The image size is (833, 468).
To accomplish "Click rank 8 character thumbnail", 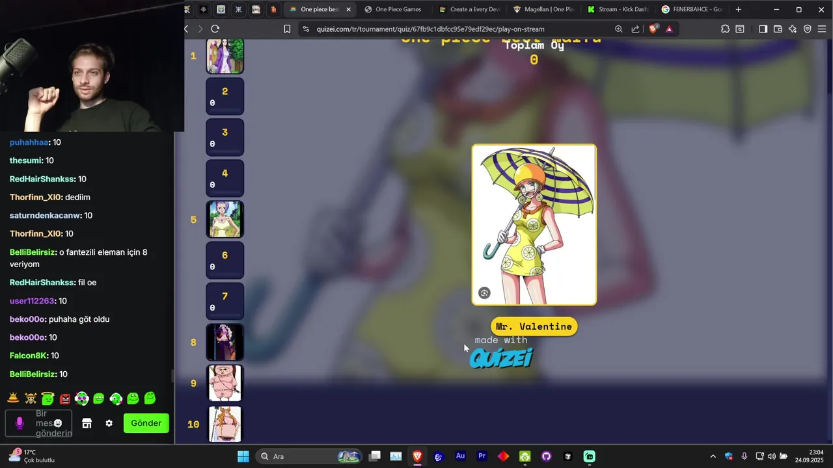I will [225, 342].
